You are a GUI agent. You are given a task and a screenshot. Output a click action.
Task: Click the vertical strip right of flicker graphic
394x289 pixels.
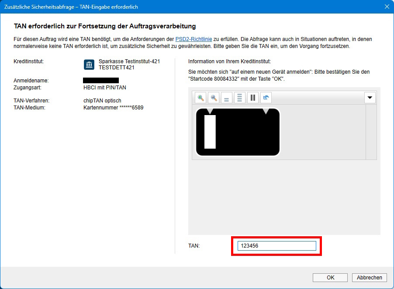pyautogui.click(x=371, y=132)
